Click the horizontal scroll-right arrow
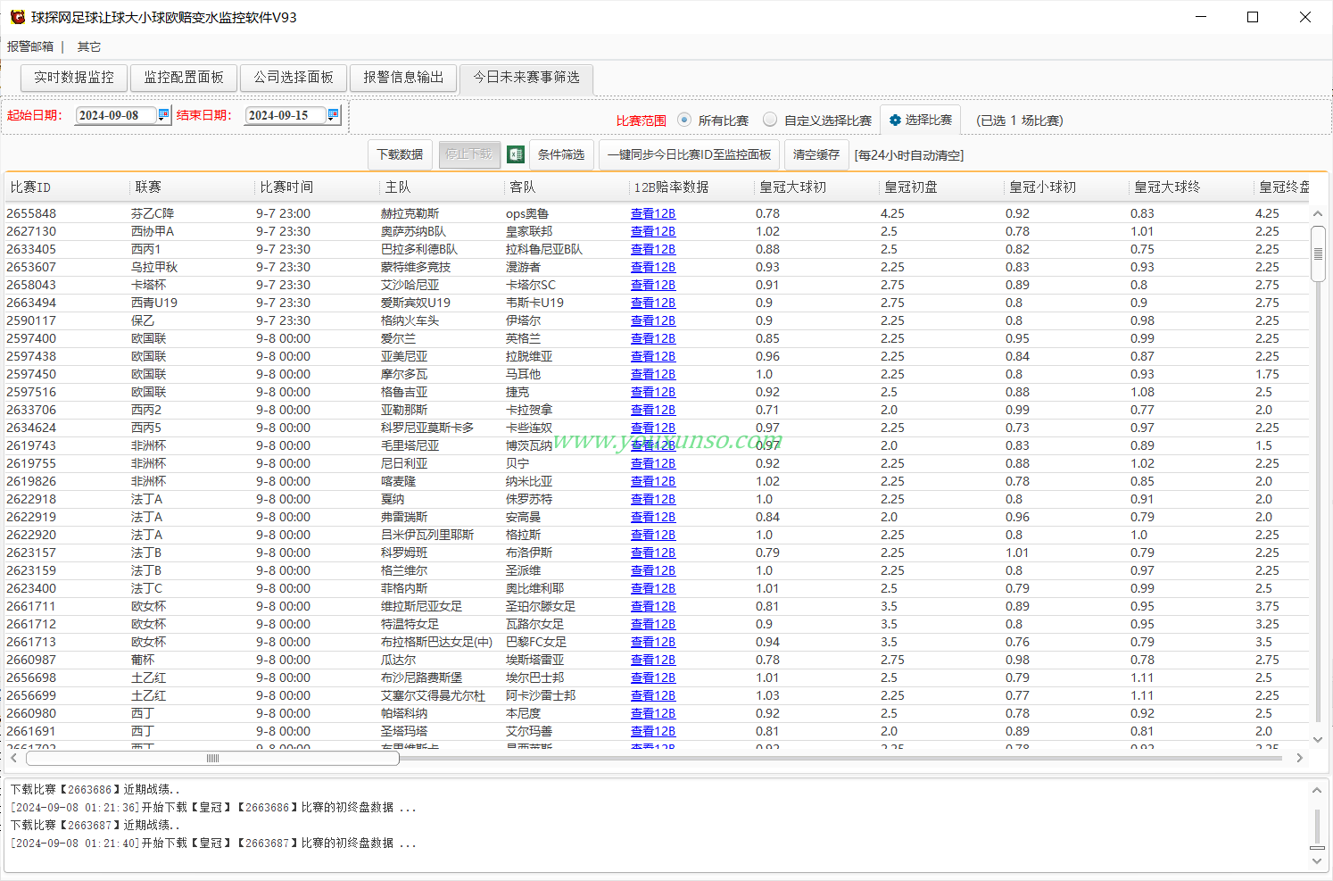 (1299, 758)
